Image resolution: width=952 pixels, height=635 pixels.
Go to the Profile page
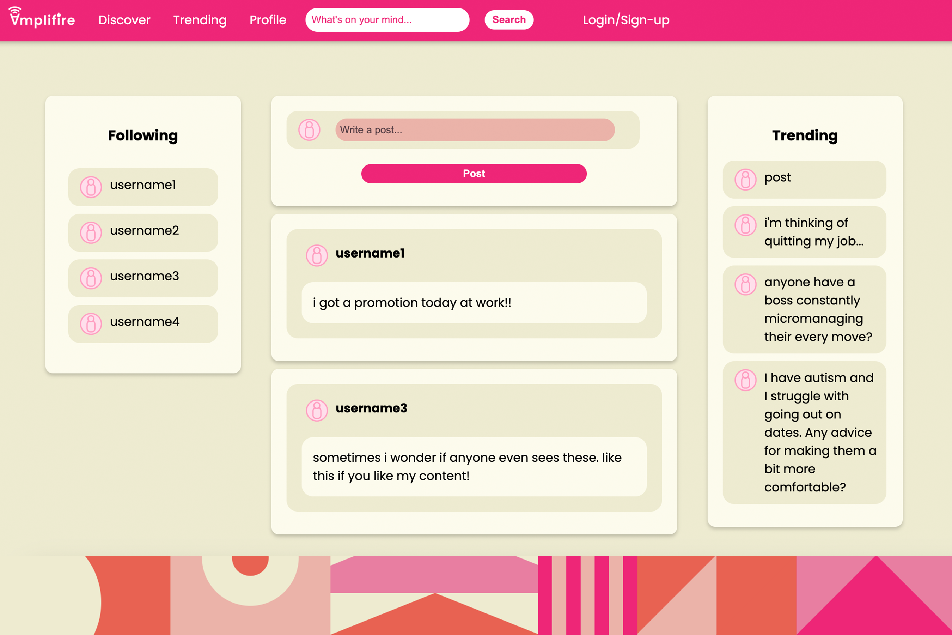(x=268, y=20)
